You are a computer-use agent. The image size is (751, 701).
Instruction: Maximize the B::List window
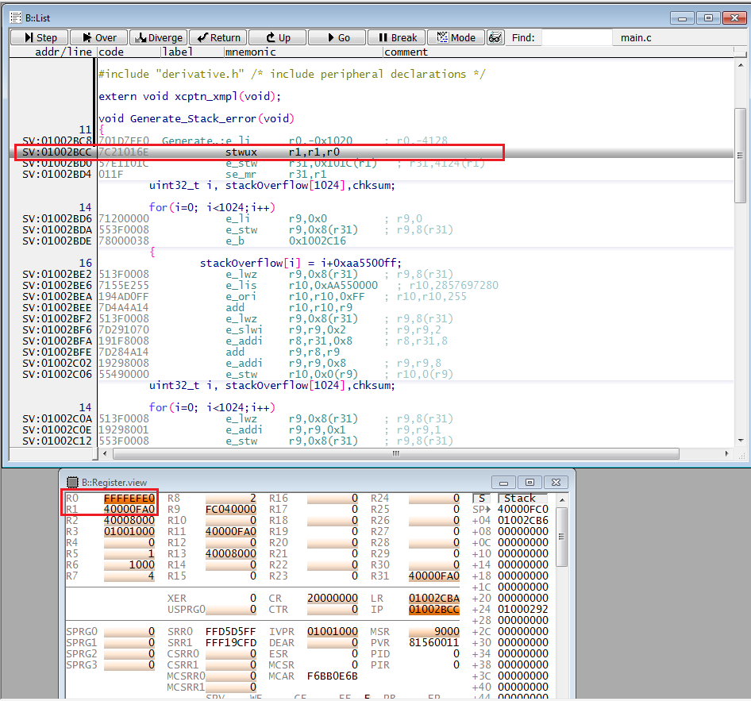(x=708, y=17)
